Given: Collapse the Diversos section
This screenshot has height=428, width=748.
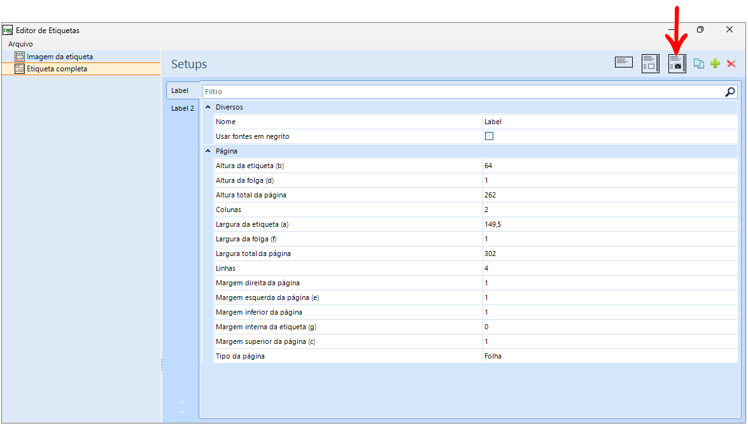Looking at the screenshot, I should click(x=208, y=107).
